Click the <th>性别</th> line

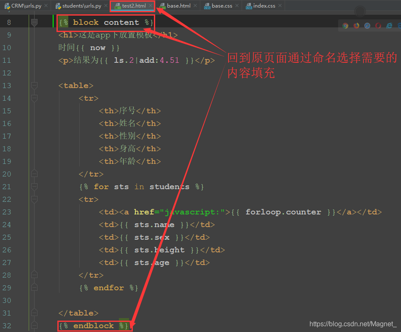(x=130, y=136)
